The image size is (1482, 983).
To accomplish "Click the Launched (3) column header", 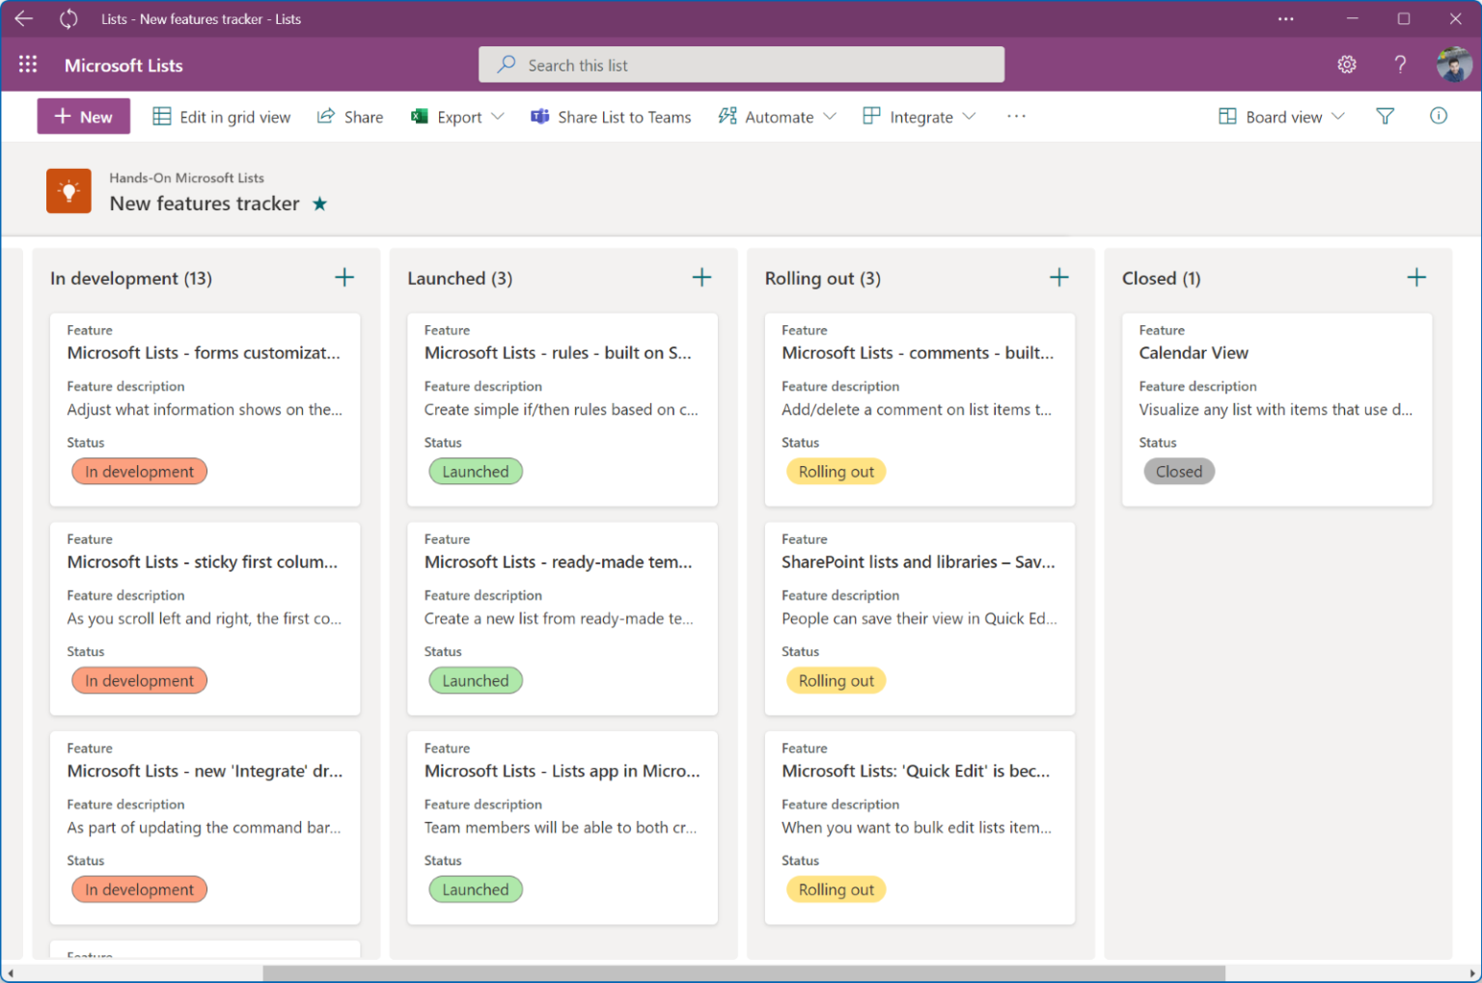I will [459, 279].
